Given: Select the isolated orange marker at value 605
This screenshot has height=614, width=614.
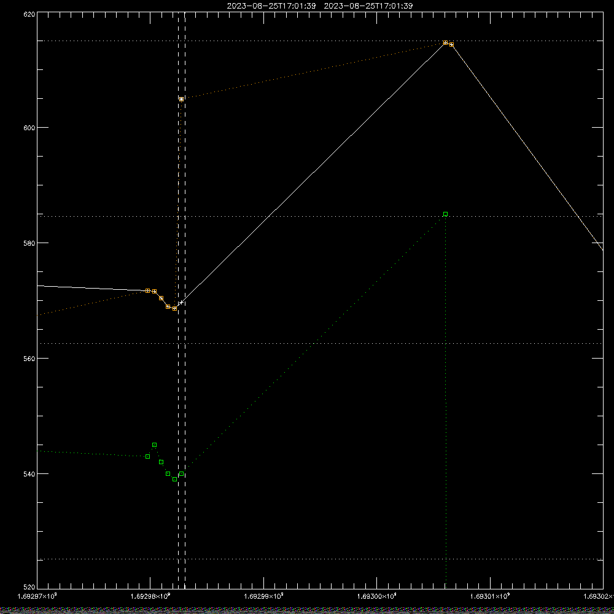Looking at the screenshot, I should pyautogui.click(x=181, y=99).
